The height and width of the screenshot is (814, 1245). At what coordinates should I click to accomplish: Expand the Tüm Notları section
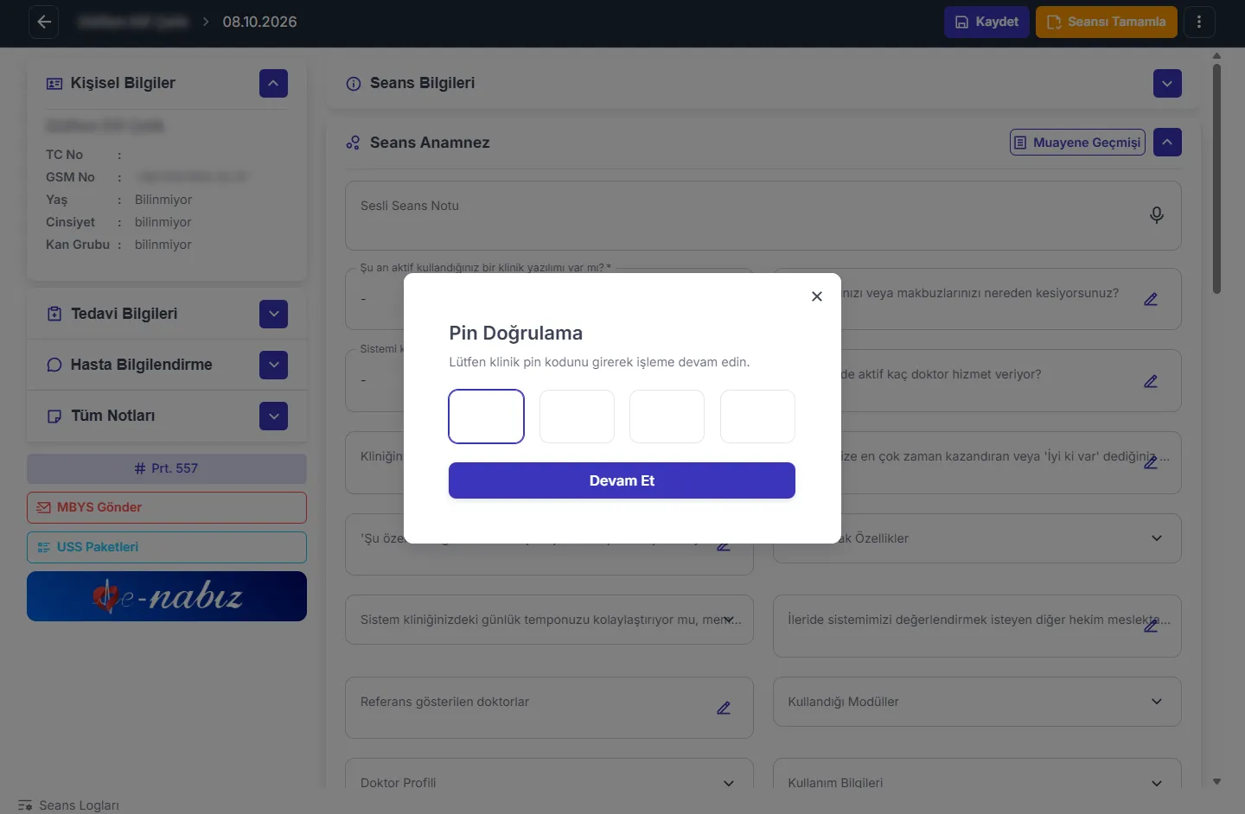273,416
